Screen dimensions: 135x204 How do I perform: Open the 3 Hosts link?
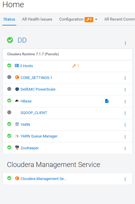click(26, 66)
